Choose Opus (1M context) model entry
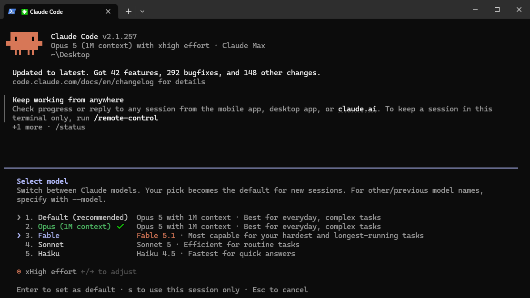This screenshot has width=530, height=298. (x=74, y=227)
